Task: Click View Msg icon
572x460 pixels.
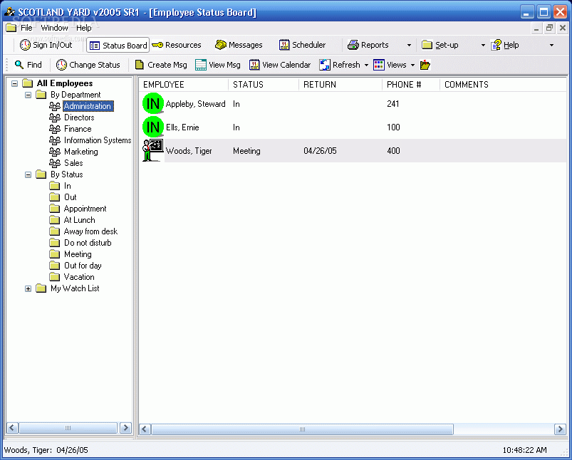Action: point(201,65)
